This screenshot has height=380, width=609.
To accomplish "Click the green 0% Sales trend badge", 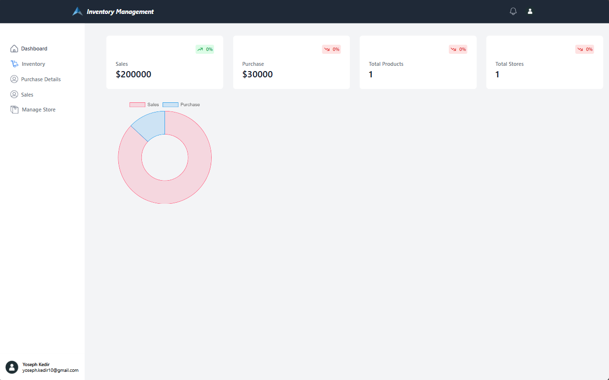I will pyautogui.click(x=205, y=49).
